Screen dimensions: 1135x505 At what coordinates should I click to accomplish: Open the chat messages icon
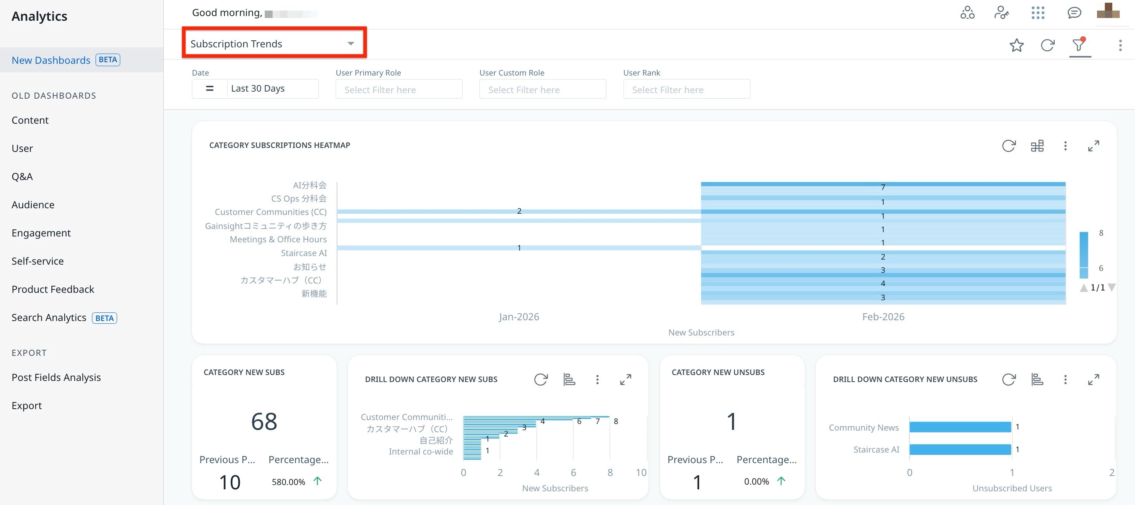click(x=1074, y=13)
